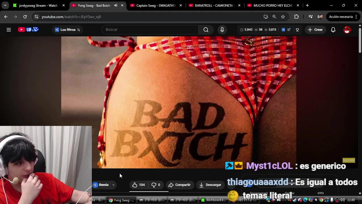Open Acción necesaria menu
The image size is (362, 204).
343,17
